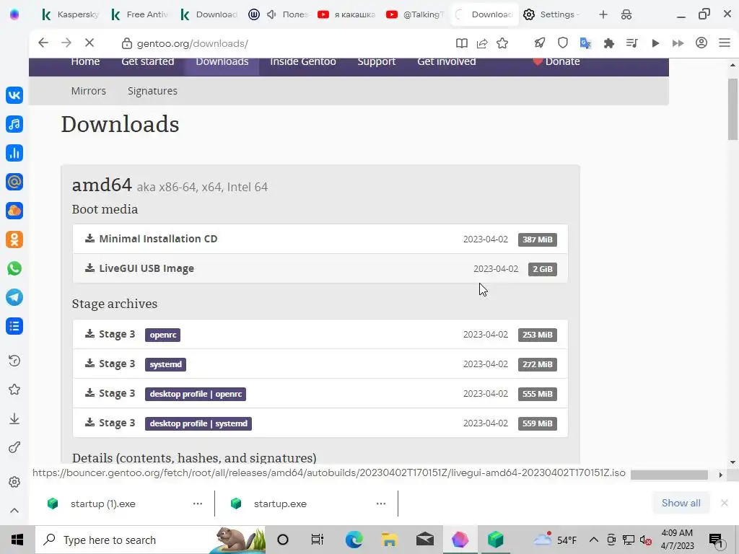Open the Telegram sidebar icon
This screenshot has width=739, height=554.
14,297
